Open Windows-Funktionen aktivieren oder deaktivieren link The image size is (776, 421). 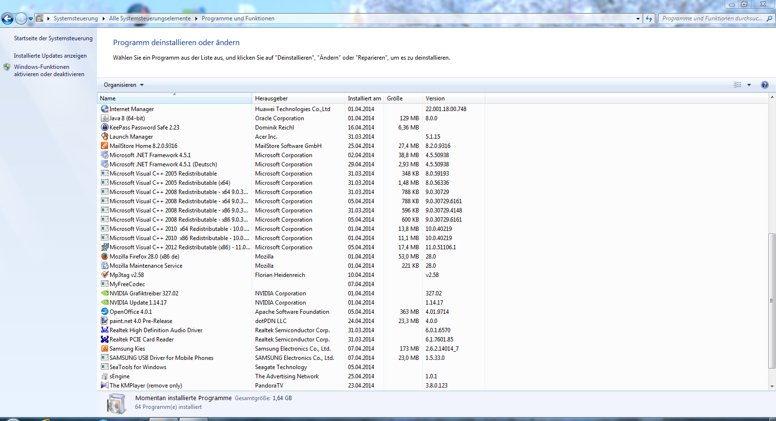[x=49, y=71]
